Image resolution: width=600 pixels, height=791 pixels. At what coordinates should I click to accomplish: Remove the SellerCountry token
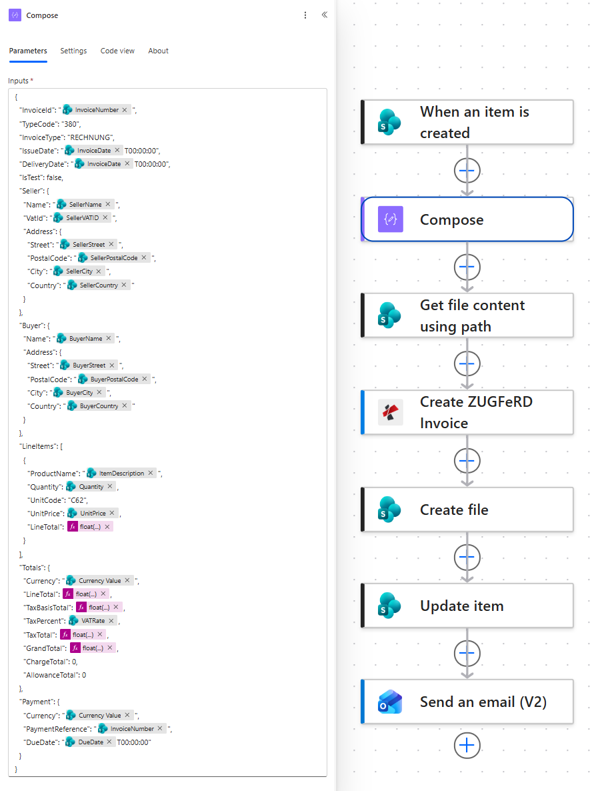pyautogui.click(x=124, y=285)
